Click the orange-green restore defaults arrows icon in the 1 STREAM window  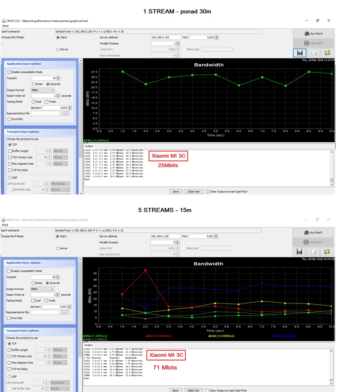pos(327,53)
